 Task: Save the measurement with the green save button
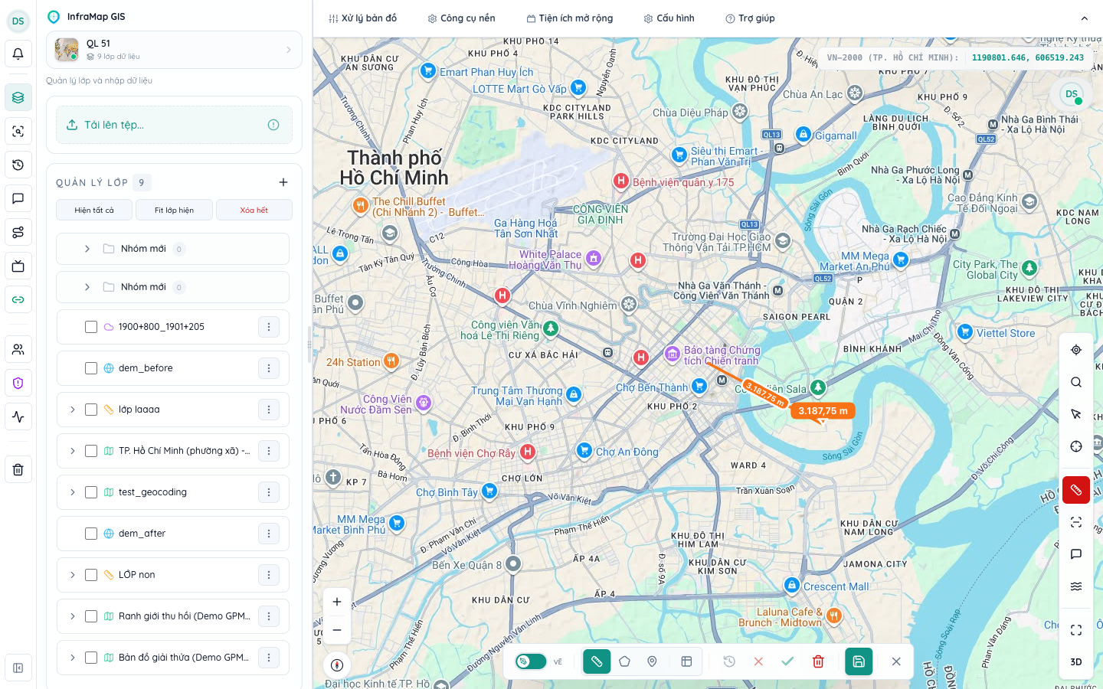point(859,661)
